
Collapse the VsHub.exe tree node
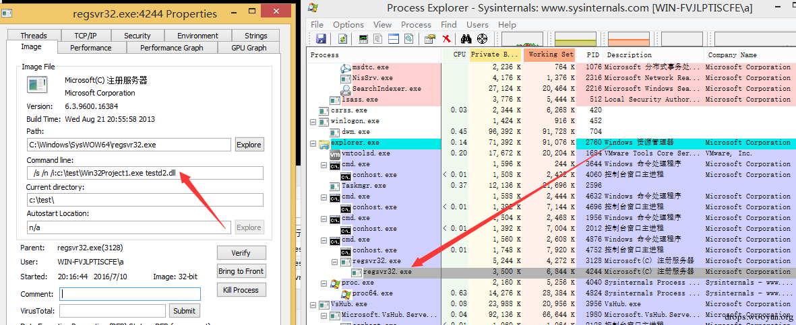coord(313,305)
